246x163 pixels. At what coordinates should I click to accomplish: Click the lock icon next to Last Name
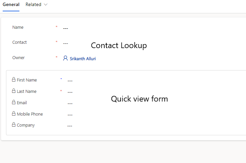[x=14, y=91]
